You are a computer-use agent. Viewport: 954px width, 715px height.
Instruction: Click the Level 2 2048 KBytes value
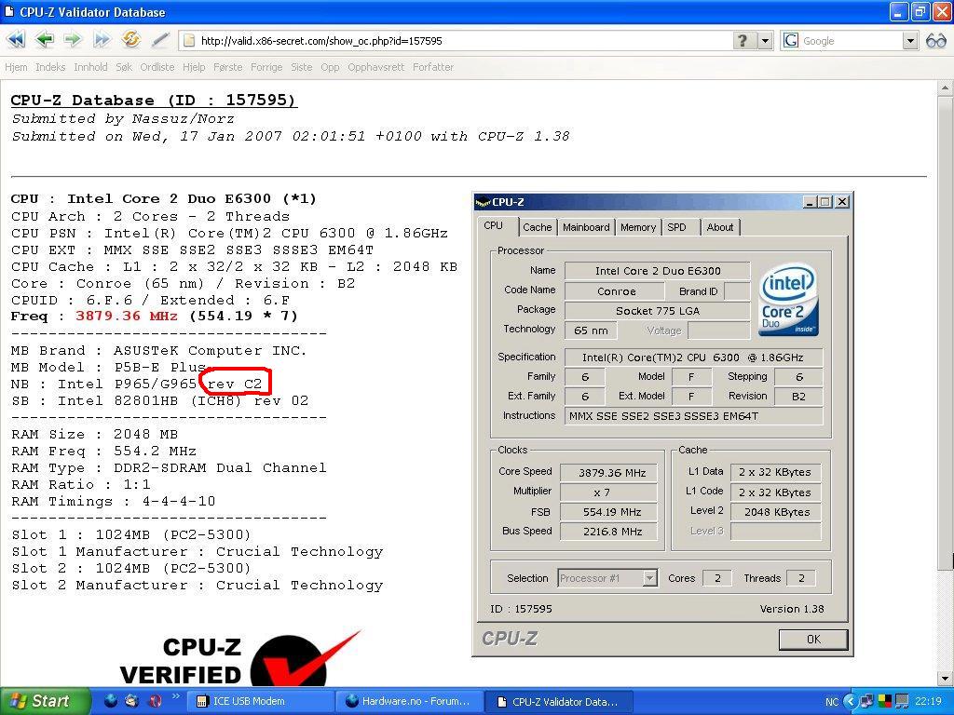(x=776, y=512)
